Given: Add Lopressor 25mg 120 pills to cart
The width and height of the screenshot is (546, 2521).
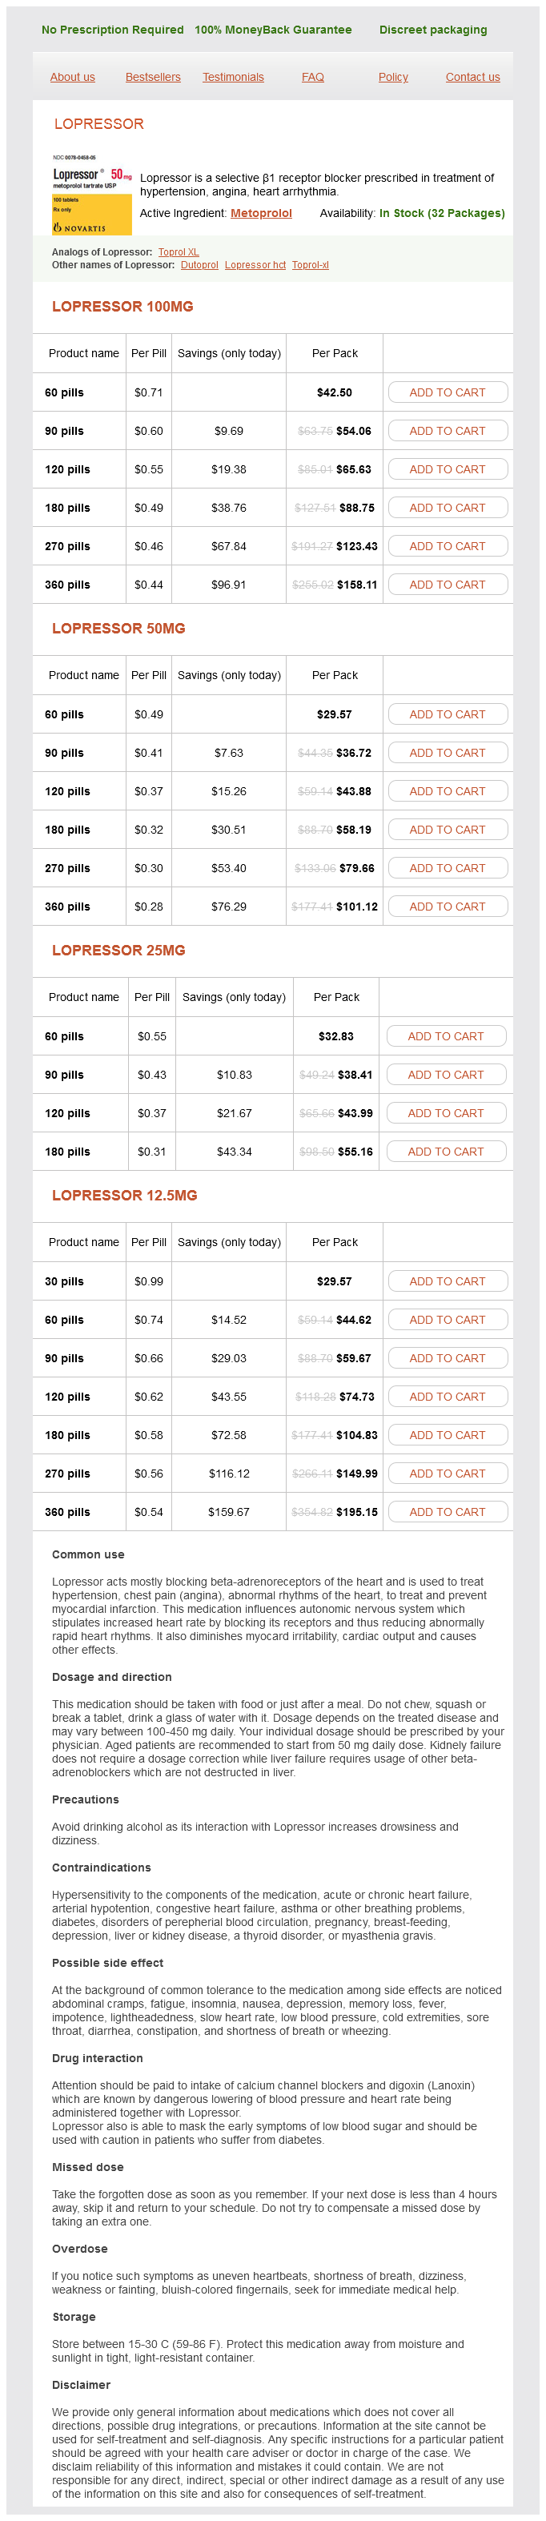Looking at the screenshot, I should pyautogui.click(x=445, y=1112).
